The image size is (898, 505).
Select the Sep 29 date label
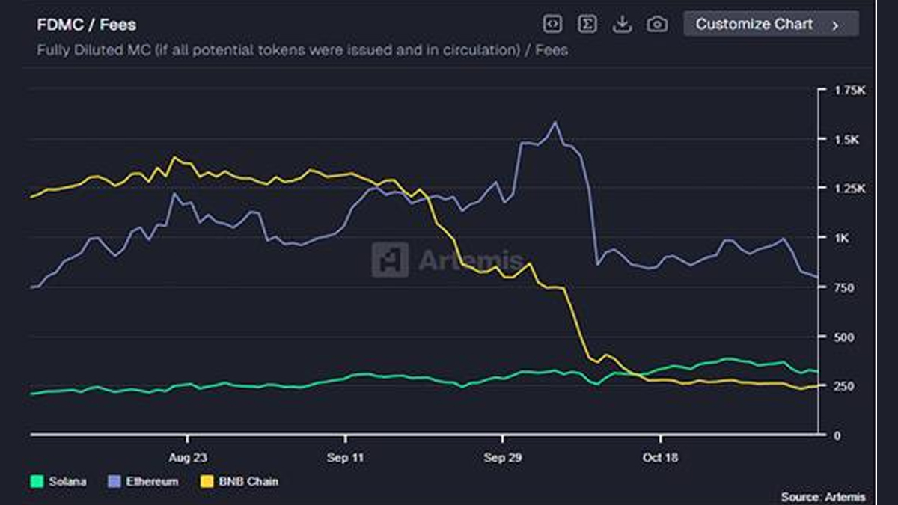pyautogui.click(x=502, y=458)
